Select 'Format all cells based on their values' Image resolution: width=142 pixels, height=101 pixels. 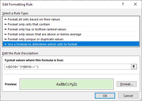pyautogui.click(x=71, y=19)
